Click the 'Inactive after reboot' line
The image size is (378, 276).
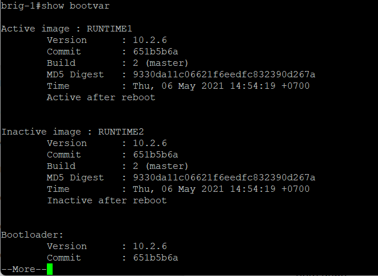[107, 200]
